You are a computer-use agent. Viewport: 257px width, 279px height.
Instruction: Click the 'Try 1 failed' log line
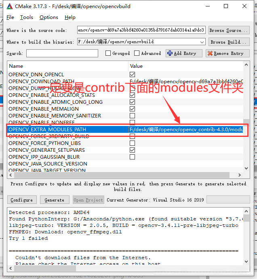click(28, 238)
